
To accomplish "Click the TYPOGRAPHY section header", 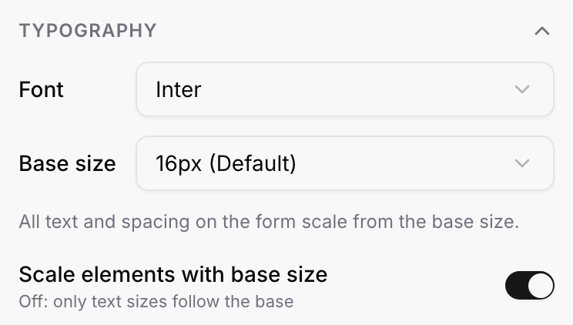I will pos(88,30).
